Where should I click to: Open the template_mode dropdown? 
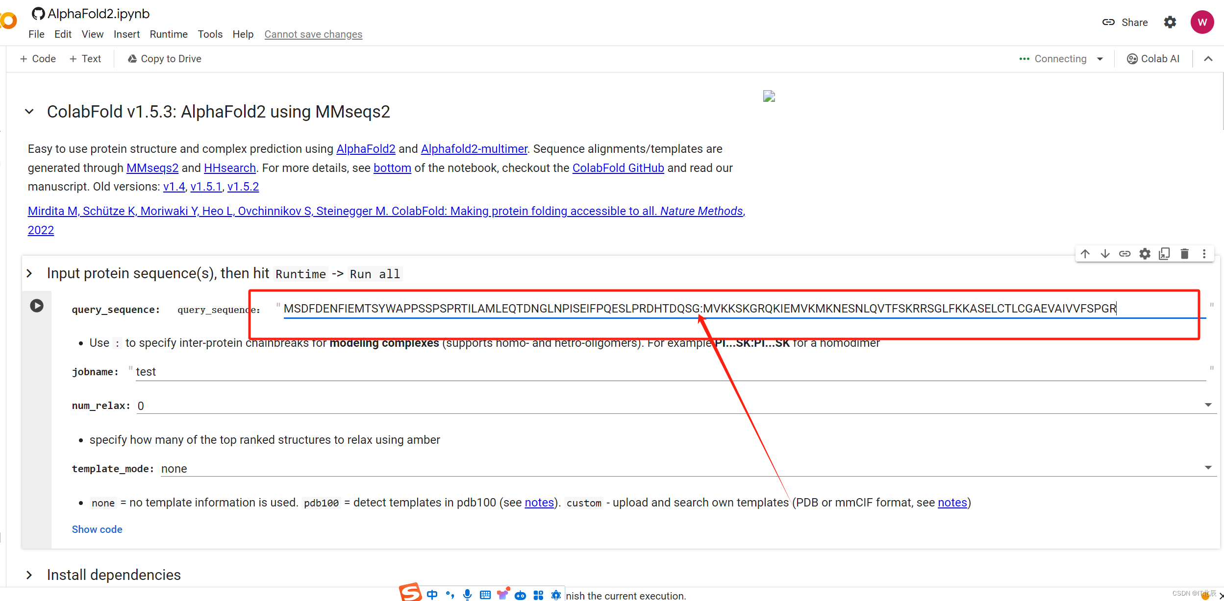click(x=1208, y=468)
